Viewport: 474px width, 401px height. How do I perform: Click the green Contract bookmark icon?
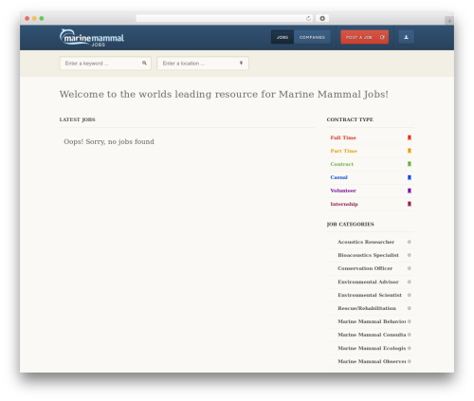[410, 164]
